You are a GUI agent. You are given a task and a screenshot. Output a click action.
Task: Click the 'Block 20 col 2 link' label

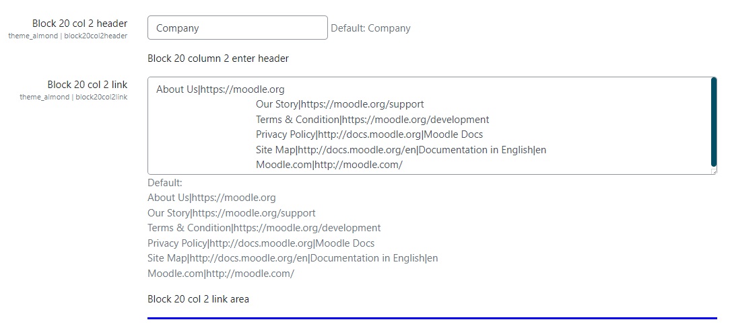tap(87, 85)
